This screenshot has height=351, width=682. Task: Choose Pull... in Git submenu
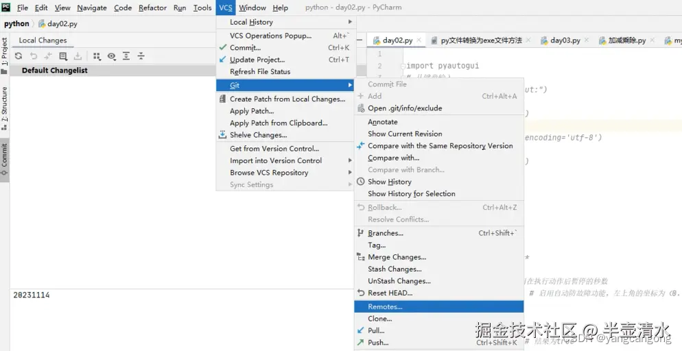(439, 330)
